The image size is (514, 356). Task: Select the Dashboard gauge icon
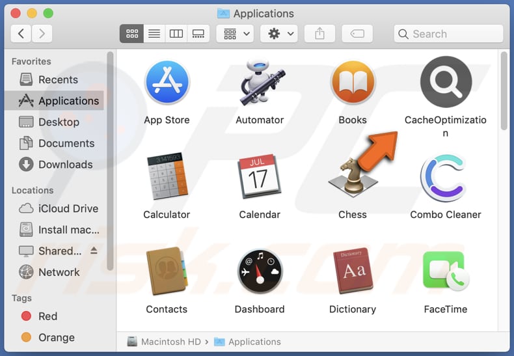(x=260, y=271)
